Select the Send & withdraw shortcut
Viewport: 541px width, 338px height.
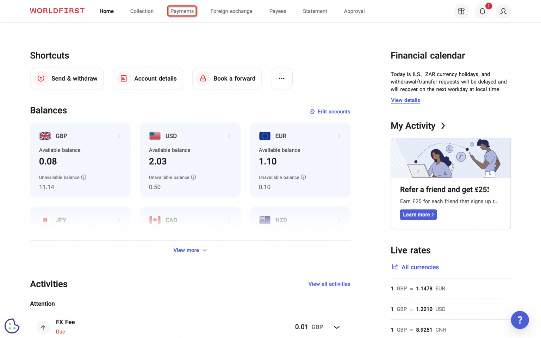tap(67, 78)
